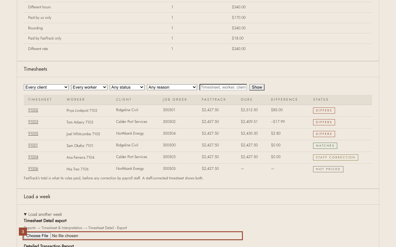Click worker name Priya Lindqvist 7102
Screen dimensions: 396x247
[x=82, y=111]
